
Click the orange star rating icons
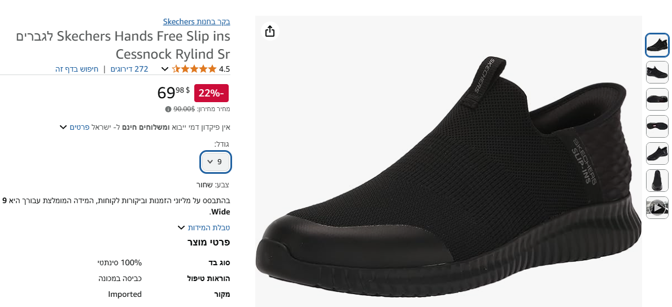pos(194,69)
